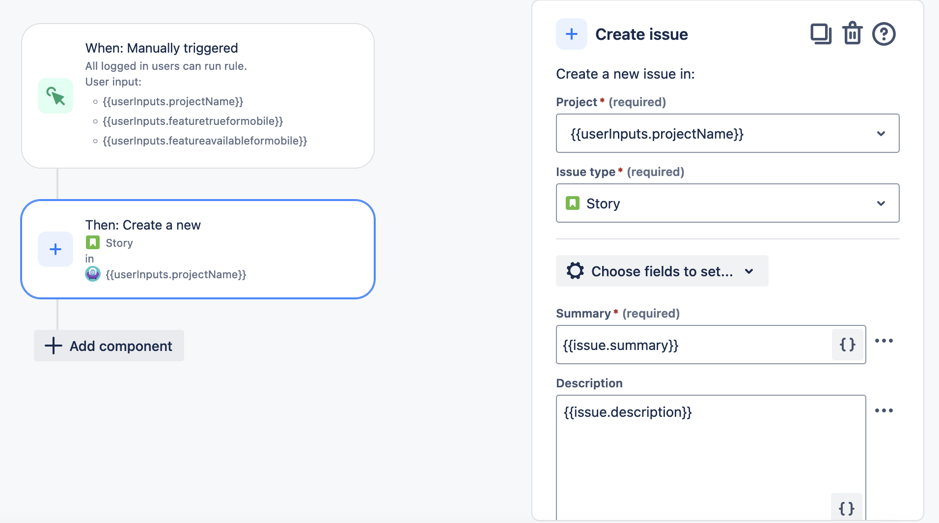Open help for Create issue
Screen dimensions: 939x523
tap(883, 33)
